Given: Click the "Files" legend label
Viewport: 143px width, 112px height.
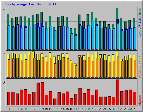Looking at the screenshot, I should point(140,22).
